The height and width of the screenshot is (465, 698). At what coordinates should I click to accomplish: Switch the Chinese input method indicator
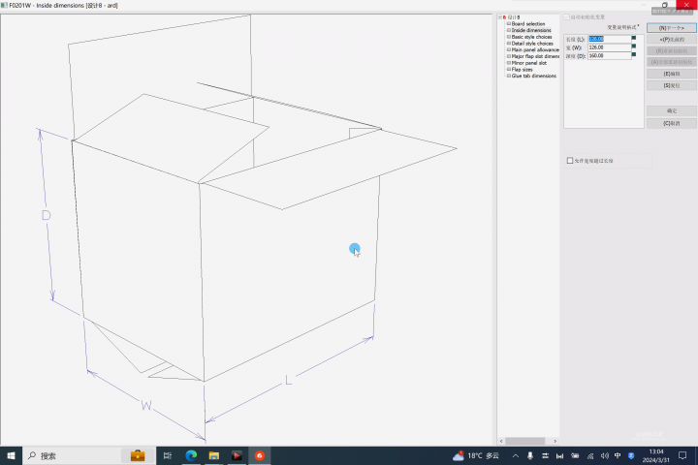pos(618,455)
